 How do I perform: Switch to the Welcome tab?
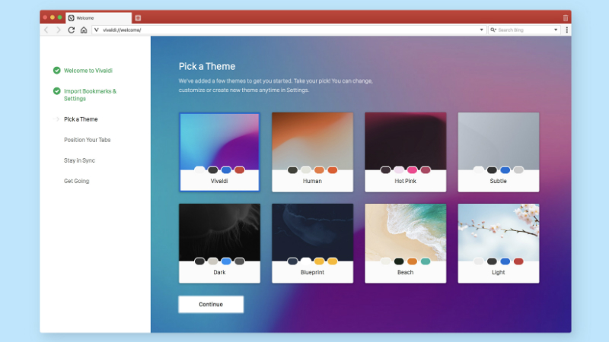coord(99,17)
